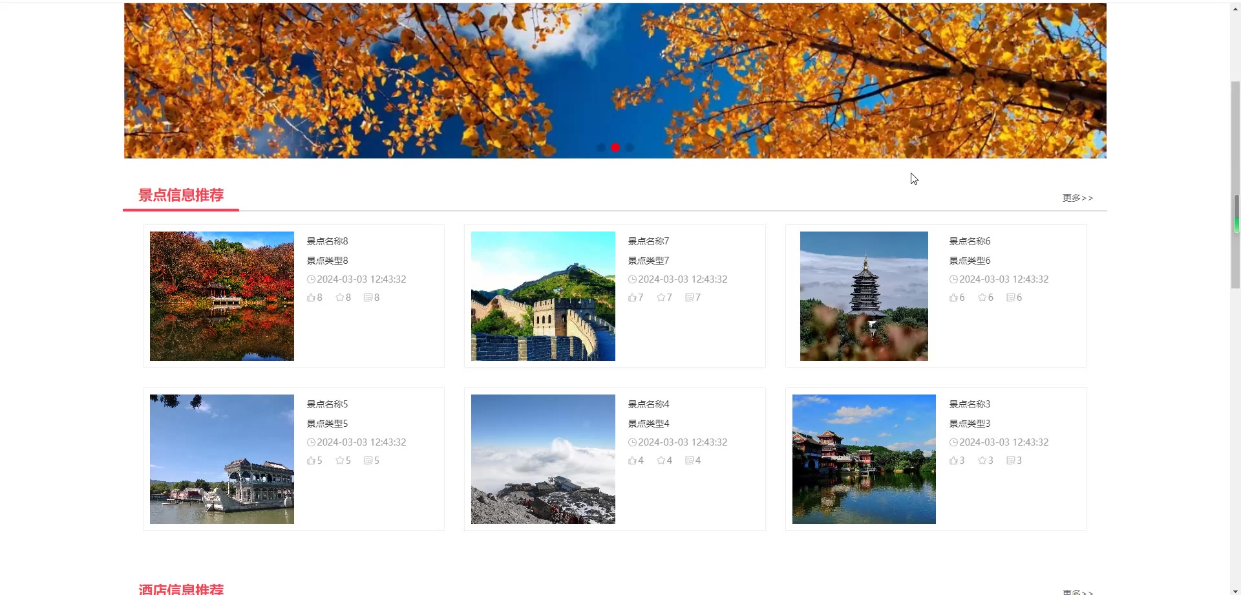The height and width of the screenshot is (595, 1241).
Task: Click the comment icon on 景点名称4
Action: (689, 460)
